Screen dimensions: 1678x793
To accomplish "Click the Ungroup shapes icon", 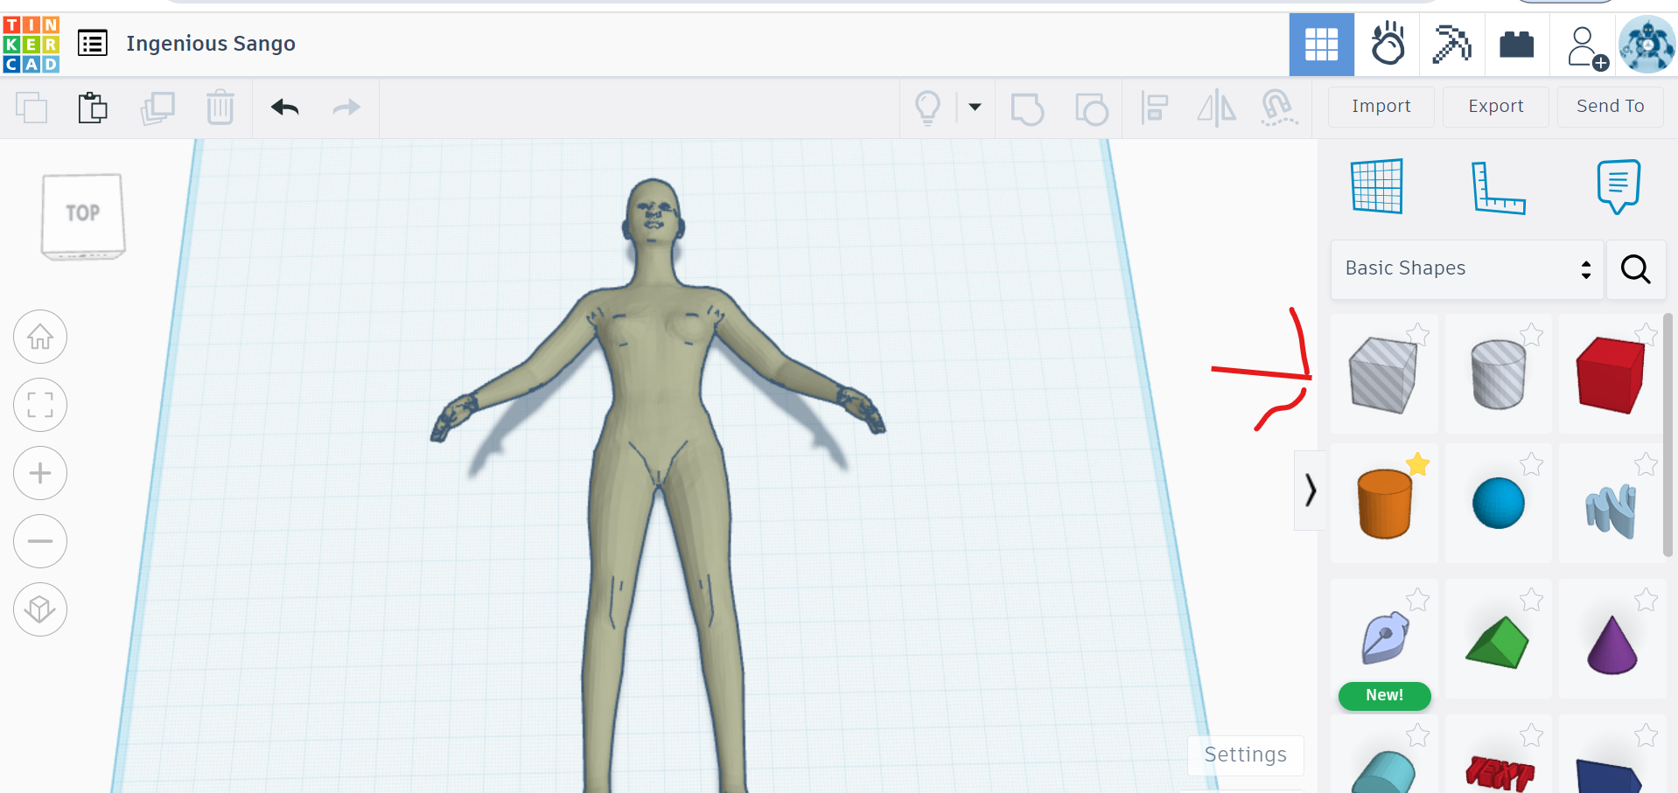I will (x=1091, y=109).
